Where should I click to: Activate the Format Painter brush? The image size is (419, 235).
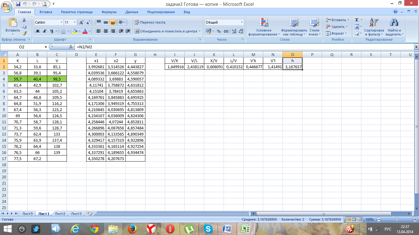coord(24,33)
